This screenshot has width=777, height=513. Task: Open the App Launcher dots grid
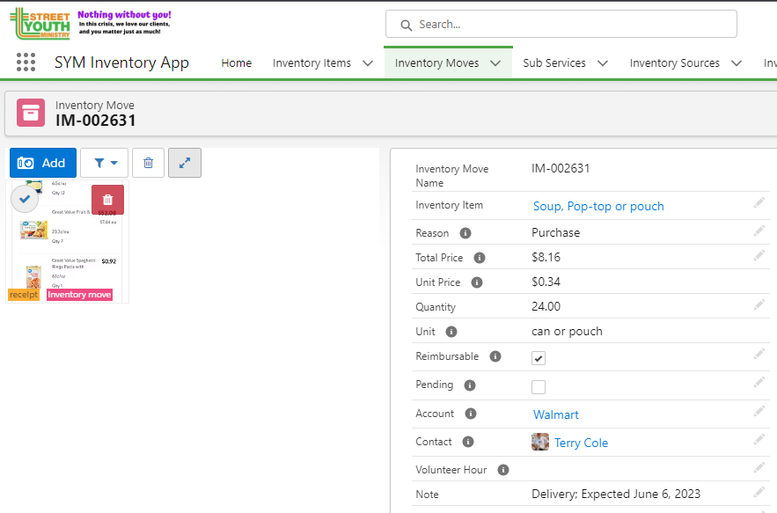[26, 62]
